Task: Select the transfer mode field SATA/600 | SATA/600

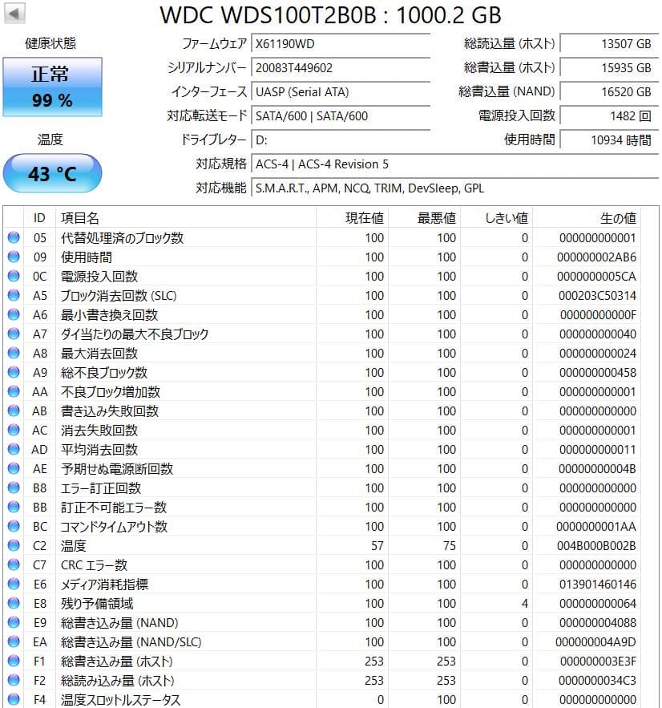Action: point(341,116)
